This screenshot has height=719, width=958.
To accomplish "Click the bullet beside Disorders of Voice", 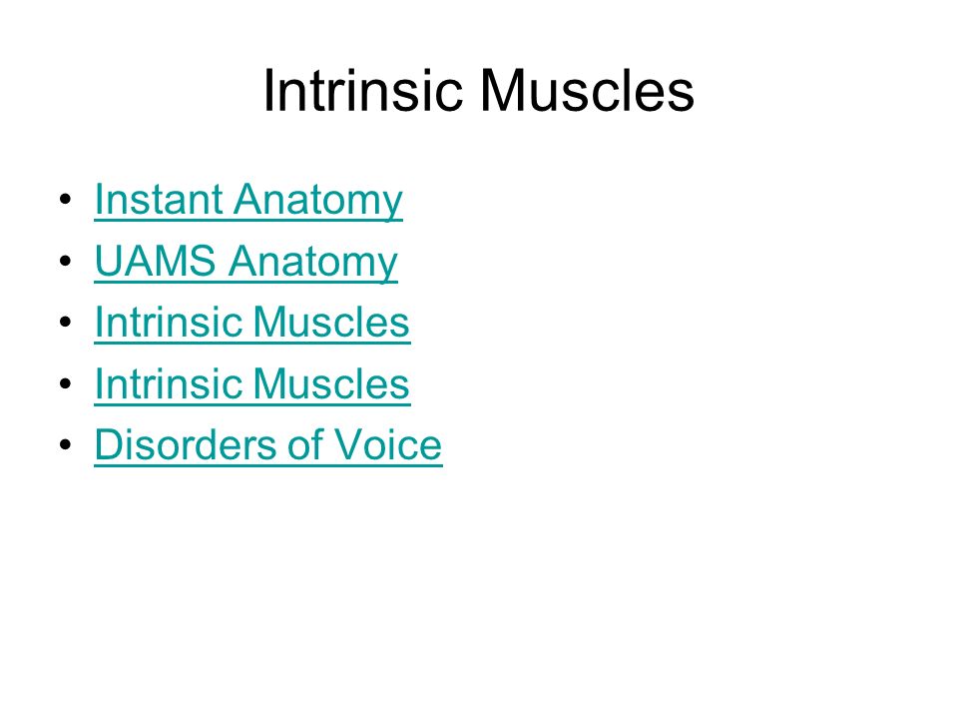I will [x=66, y=444].
